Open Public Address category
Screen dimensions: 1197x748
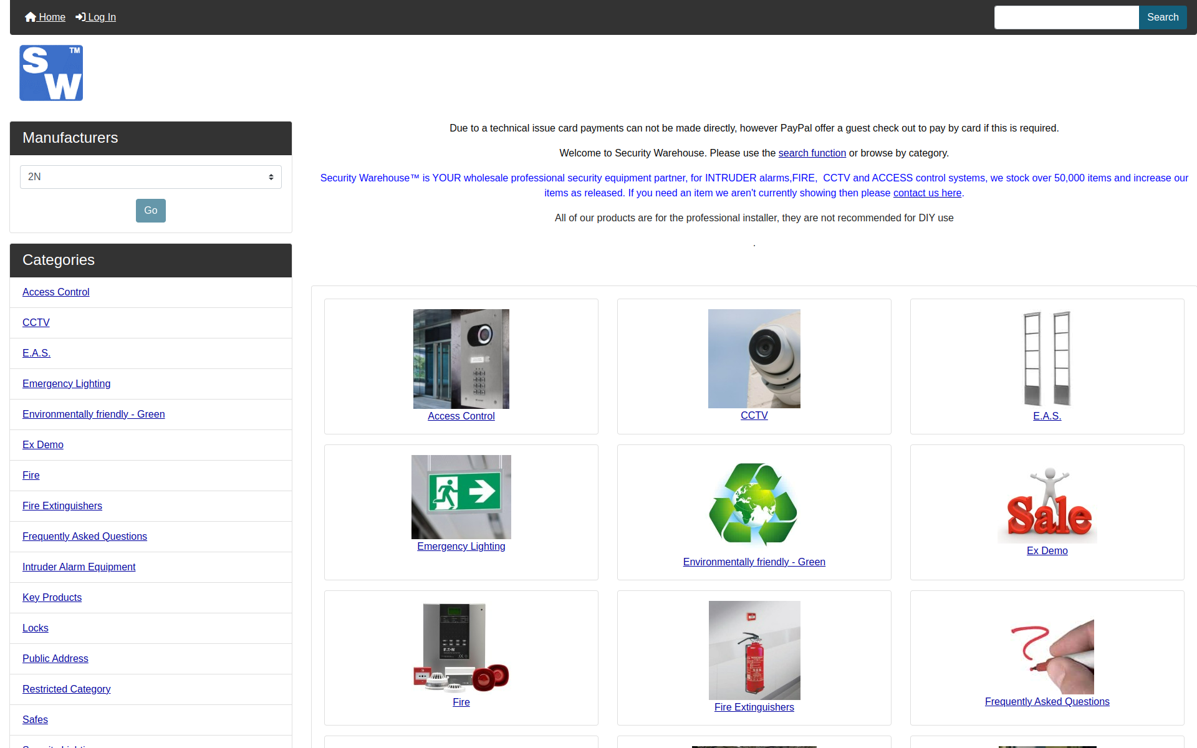pos(55,658)
